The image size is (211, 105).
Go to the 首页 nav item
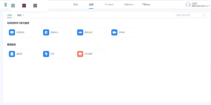coord(75,4)
